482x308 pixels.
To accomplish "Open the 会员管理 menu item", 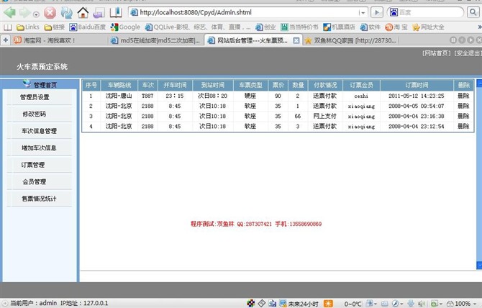I will tap(35, 181).
